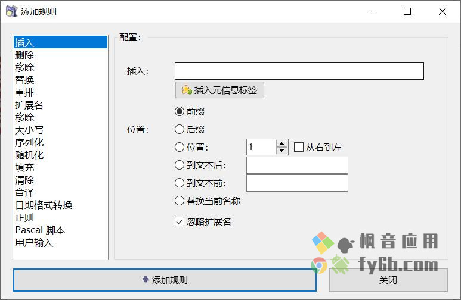Click the 添加规则 button

(x=165, y=280)
